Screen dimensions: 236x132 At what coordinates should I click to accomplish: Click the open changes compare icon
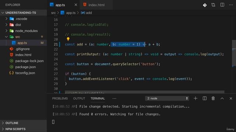(213, 5)
